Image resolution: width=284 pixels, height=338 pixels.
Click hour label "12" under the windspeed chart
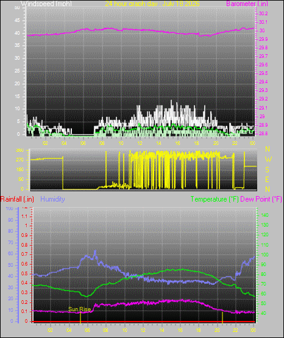(140, 143)
